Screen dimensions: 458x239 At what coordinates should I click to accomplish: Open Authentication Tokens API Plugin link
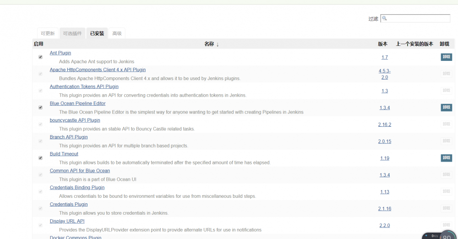tap(84, 87)
